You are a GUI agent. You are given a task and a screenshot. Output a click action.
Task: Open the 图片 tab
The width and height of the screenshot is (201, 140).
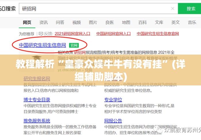[x=93, y=23]
